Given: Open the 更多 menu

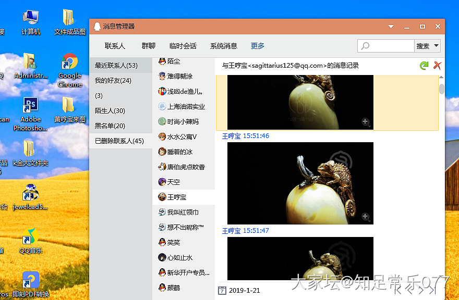Looking at the screenshot, I should (x=257, y=46).
